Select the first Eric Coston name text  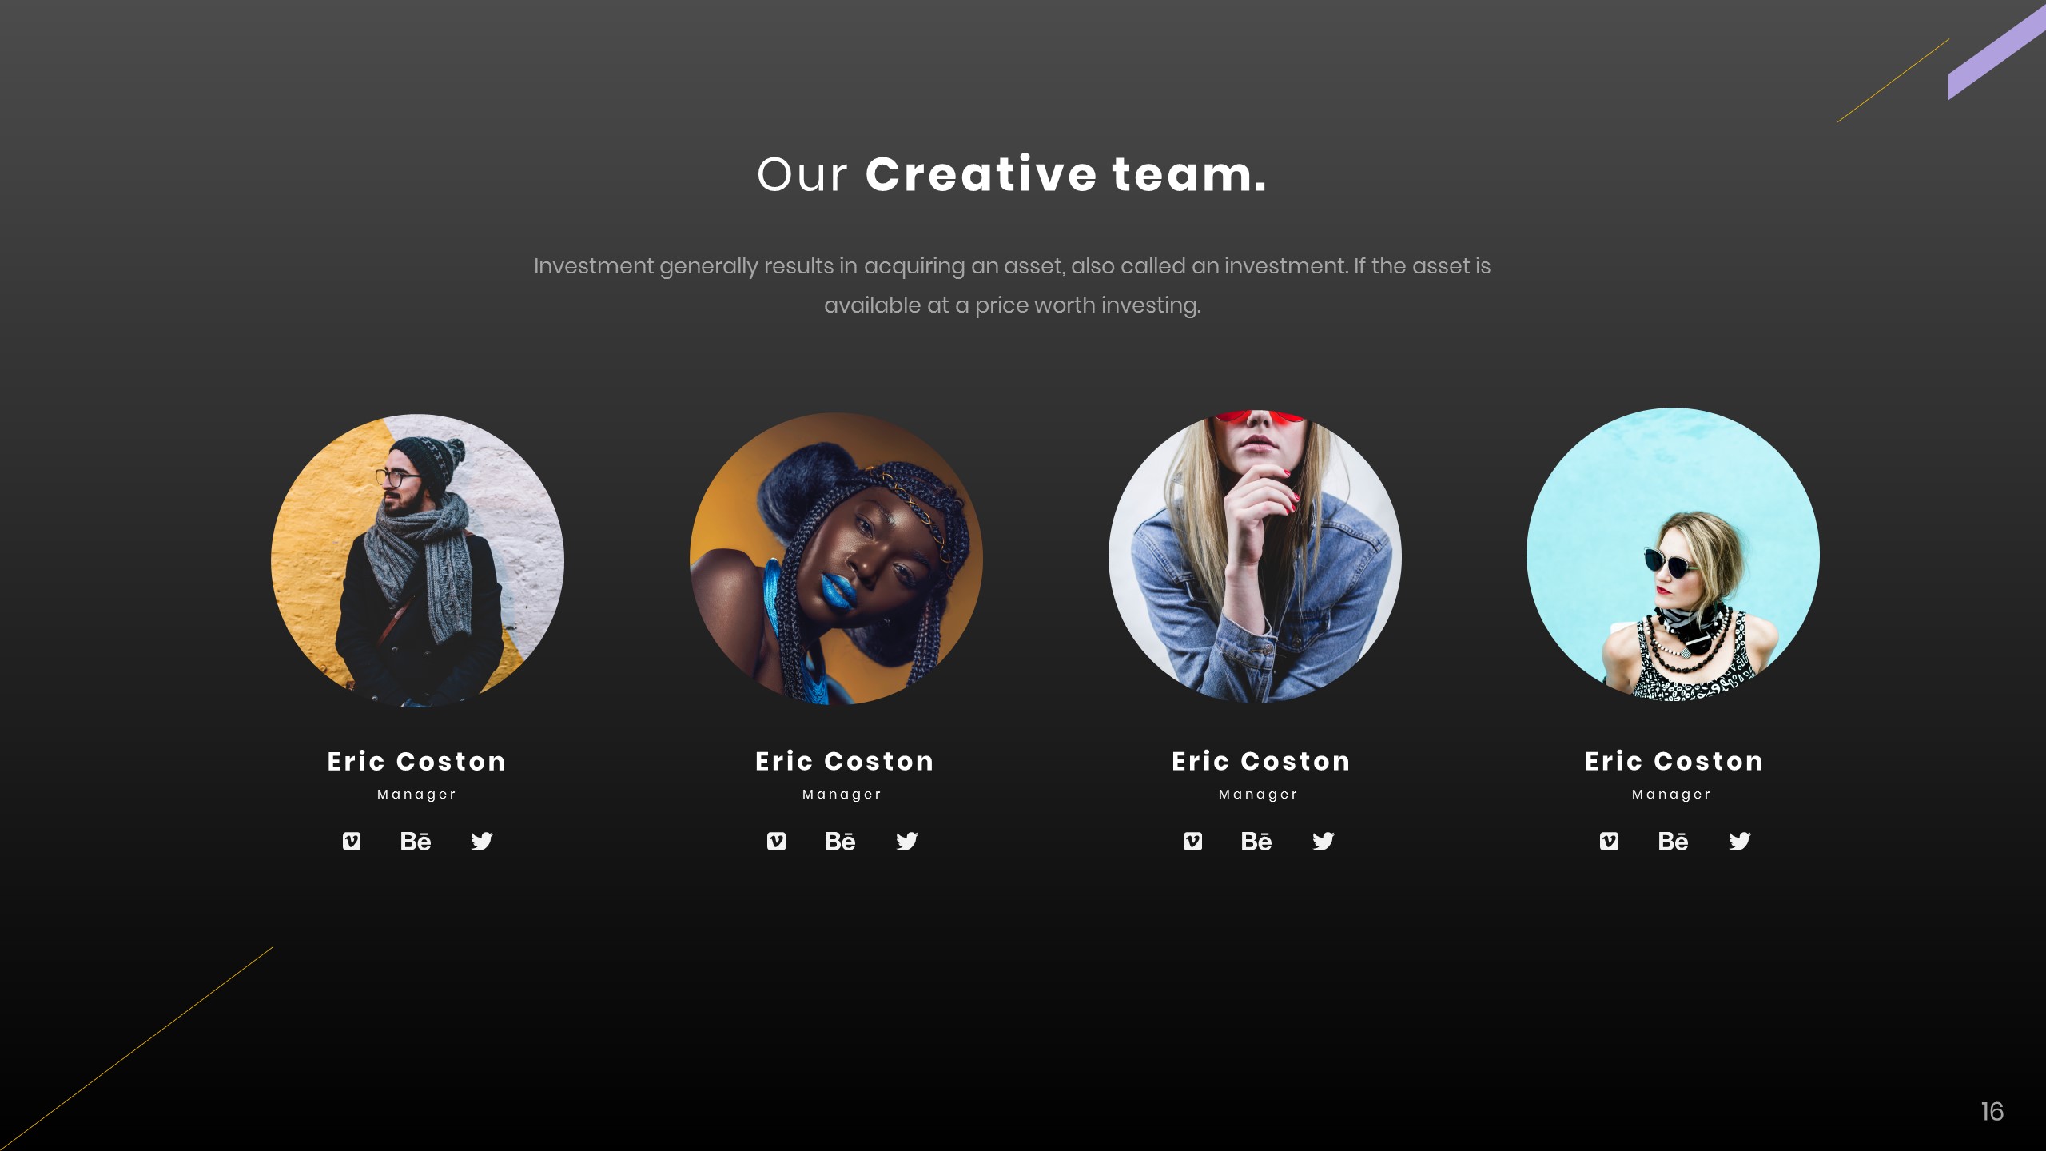pos(416,761)
